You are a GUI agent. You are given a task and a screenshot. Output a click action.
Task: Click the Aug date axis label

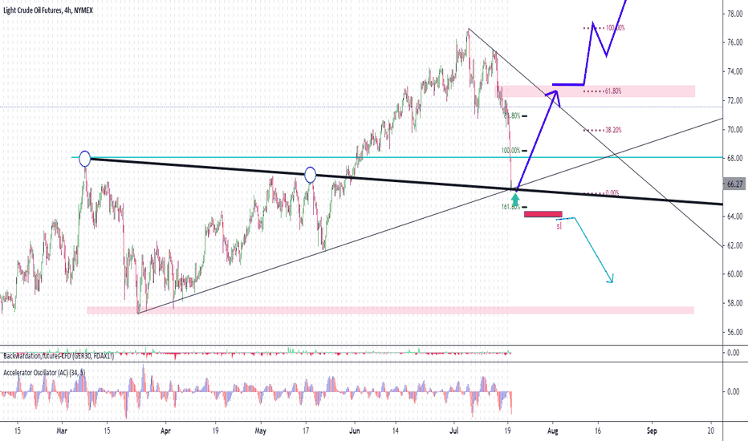click(x=553, y=431)
